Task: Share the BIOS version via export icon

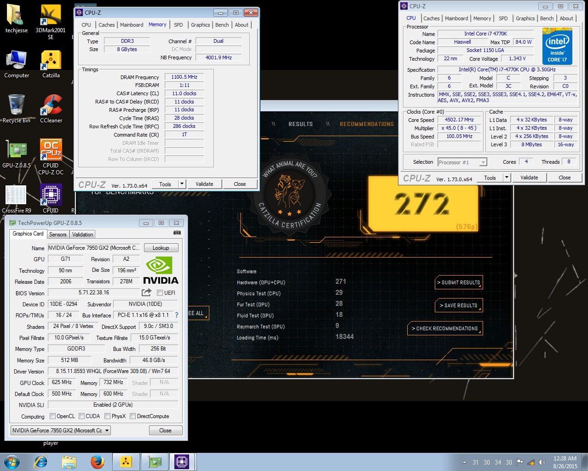Action: 146,293
